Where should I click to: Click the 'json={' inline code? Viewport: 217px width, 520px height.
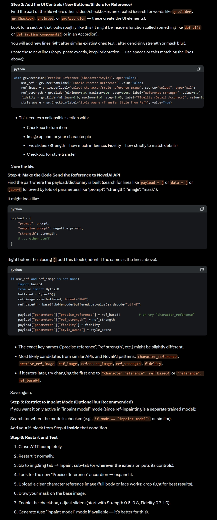pyautogui.click(x=15, y=189)
